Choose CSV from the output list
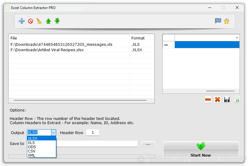This screenshot has height=166, width=248. [41, 151]
